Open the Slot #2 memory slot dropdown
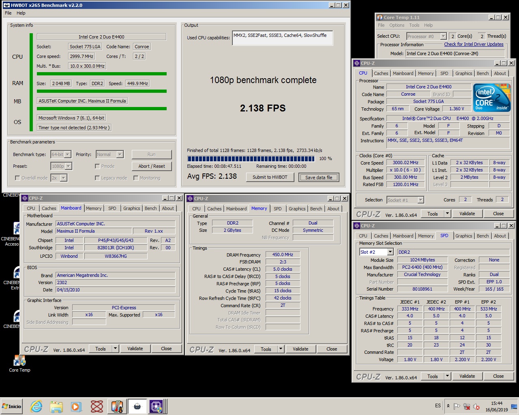 (376, 252)
